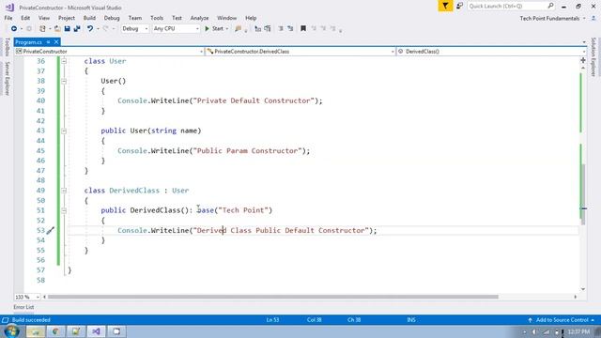This screenshot has height=338, width=601.
Task: Click the Quick Launch magnifier icon
Action: [551, 6]
